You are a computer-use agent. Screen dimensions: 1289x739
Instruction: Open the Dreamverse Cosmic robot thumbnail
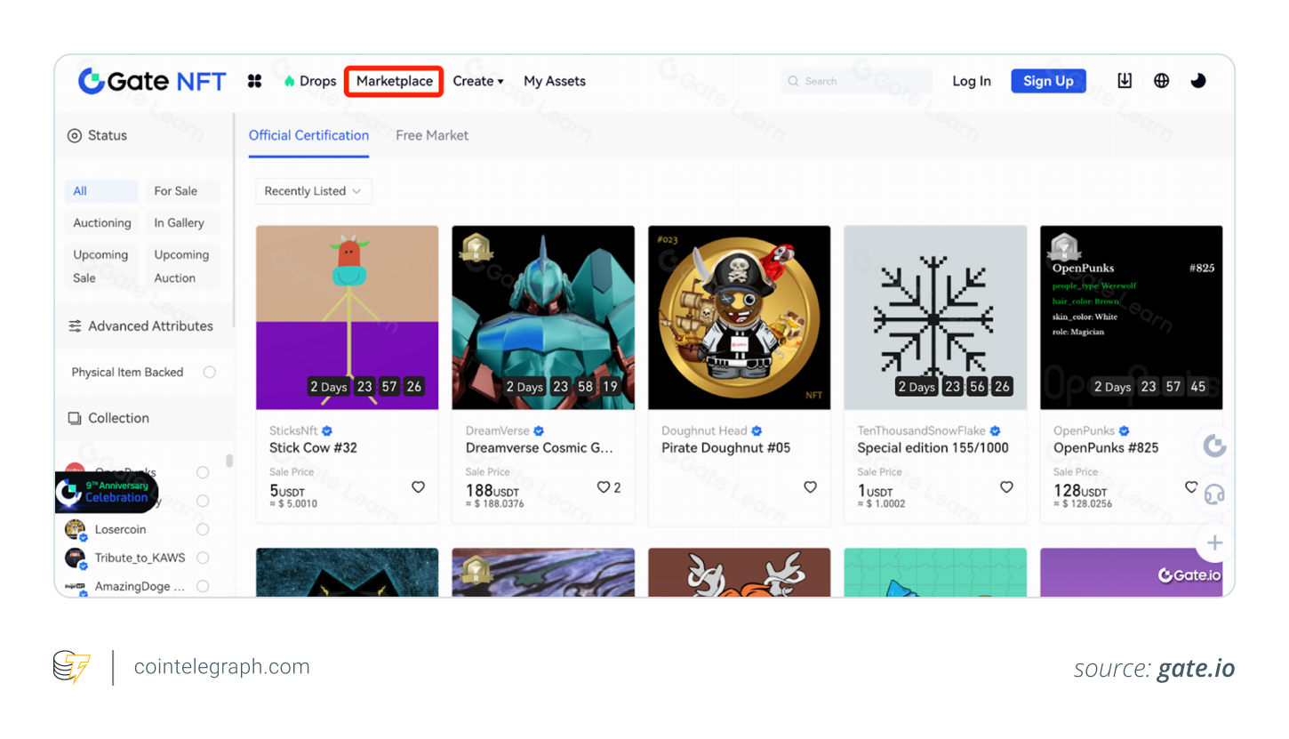[543, 317]
